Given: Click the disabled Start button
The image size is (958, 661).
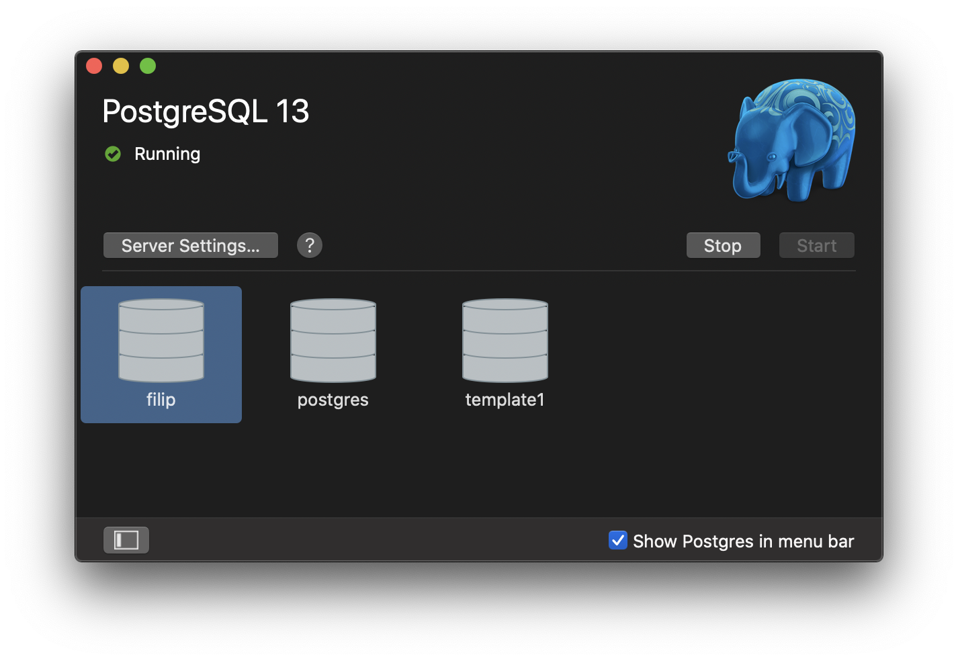Looking at the screenshot, I should point(816,245).
